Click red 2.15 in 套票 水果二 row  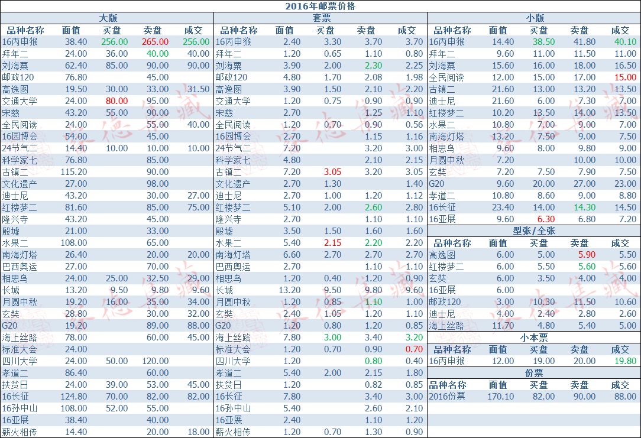click(x=333, y=243)
